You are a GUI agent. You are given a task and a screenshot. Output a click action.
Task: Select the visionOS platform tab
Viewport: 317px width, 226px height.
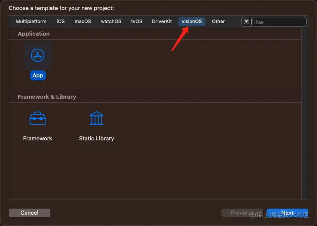[x=192, y=21]
